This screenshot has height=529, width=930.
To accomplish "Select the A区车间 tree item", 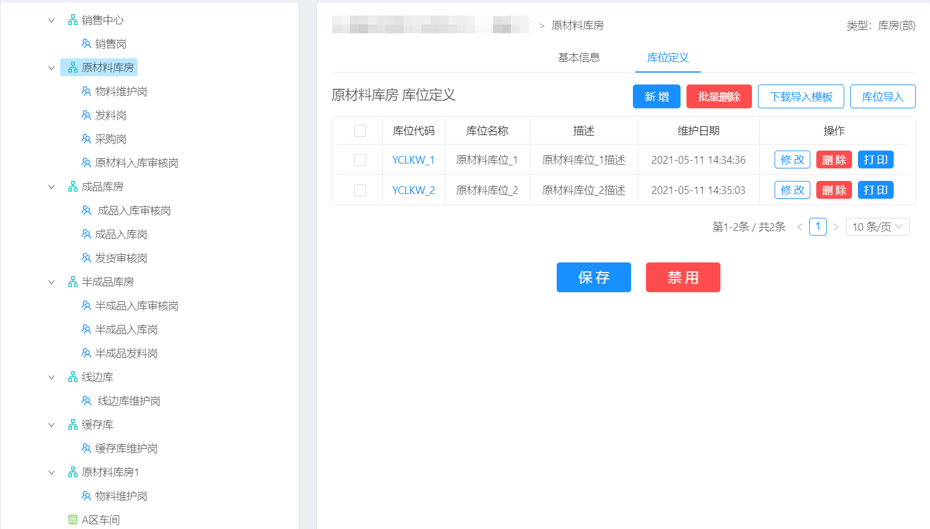I will coord(101,520).
